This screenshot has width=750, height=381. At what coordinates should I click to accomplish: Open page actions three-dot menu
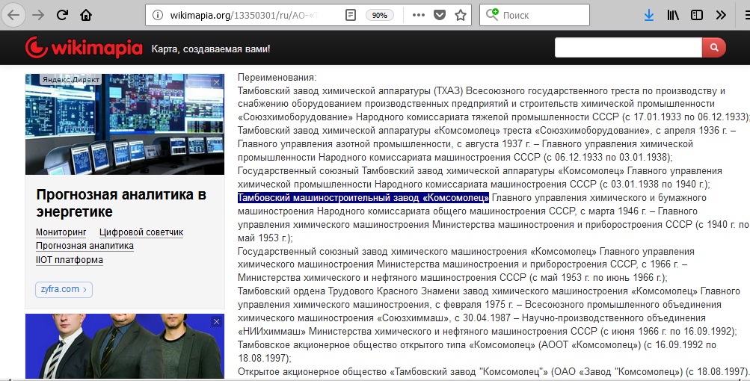click(x=418, y=15)
